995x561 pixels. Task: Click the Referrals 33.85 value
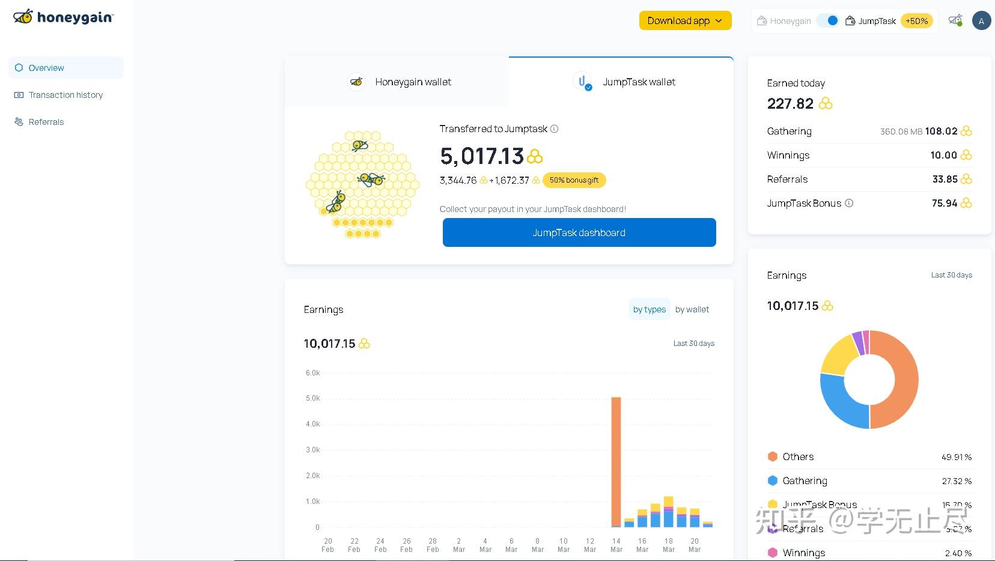point(945,179)
